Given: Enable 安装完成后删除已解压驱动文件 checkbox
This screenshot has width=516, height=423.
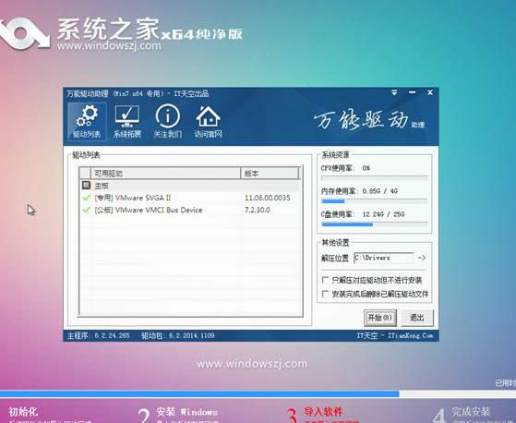Looking at the screenshot, I should [x=325, y=294].
